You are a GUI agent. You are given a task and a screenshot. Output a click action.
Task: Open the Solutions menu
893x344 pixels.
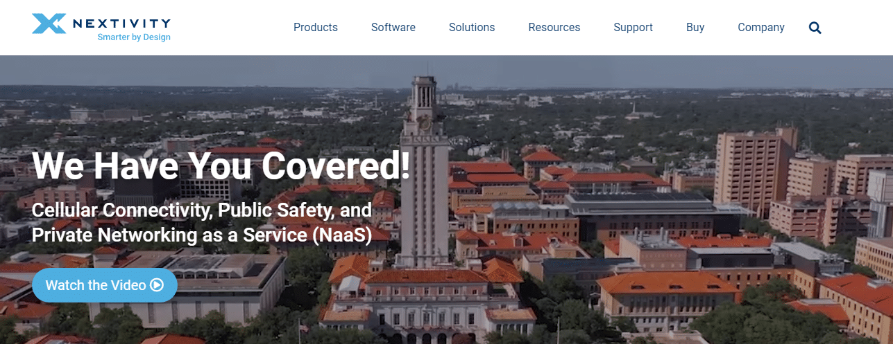[472, 28]
